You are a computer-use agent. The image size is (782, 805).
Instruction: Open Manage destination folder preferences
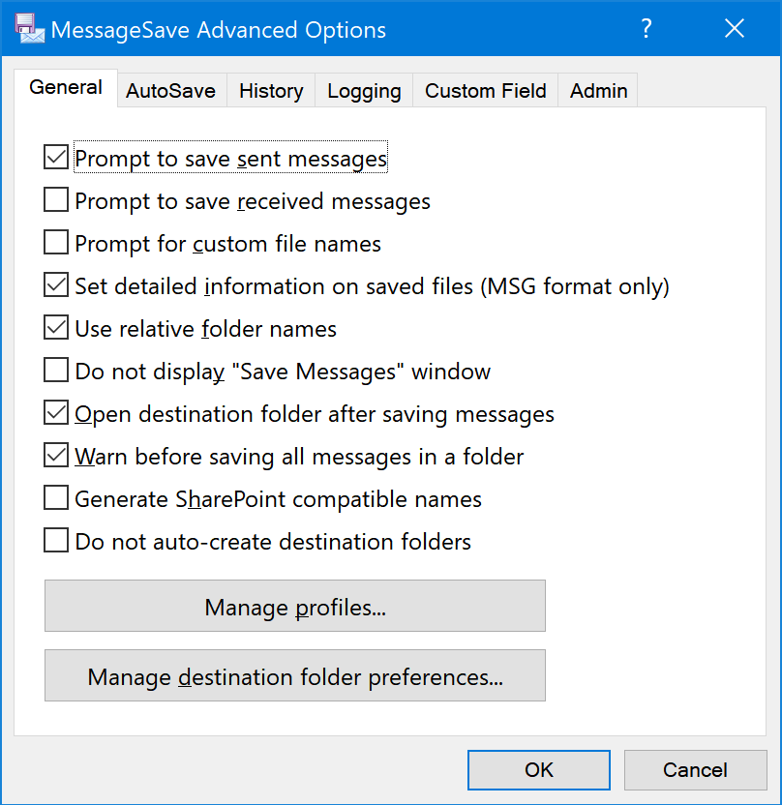pos(295,675)
